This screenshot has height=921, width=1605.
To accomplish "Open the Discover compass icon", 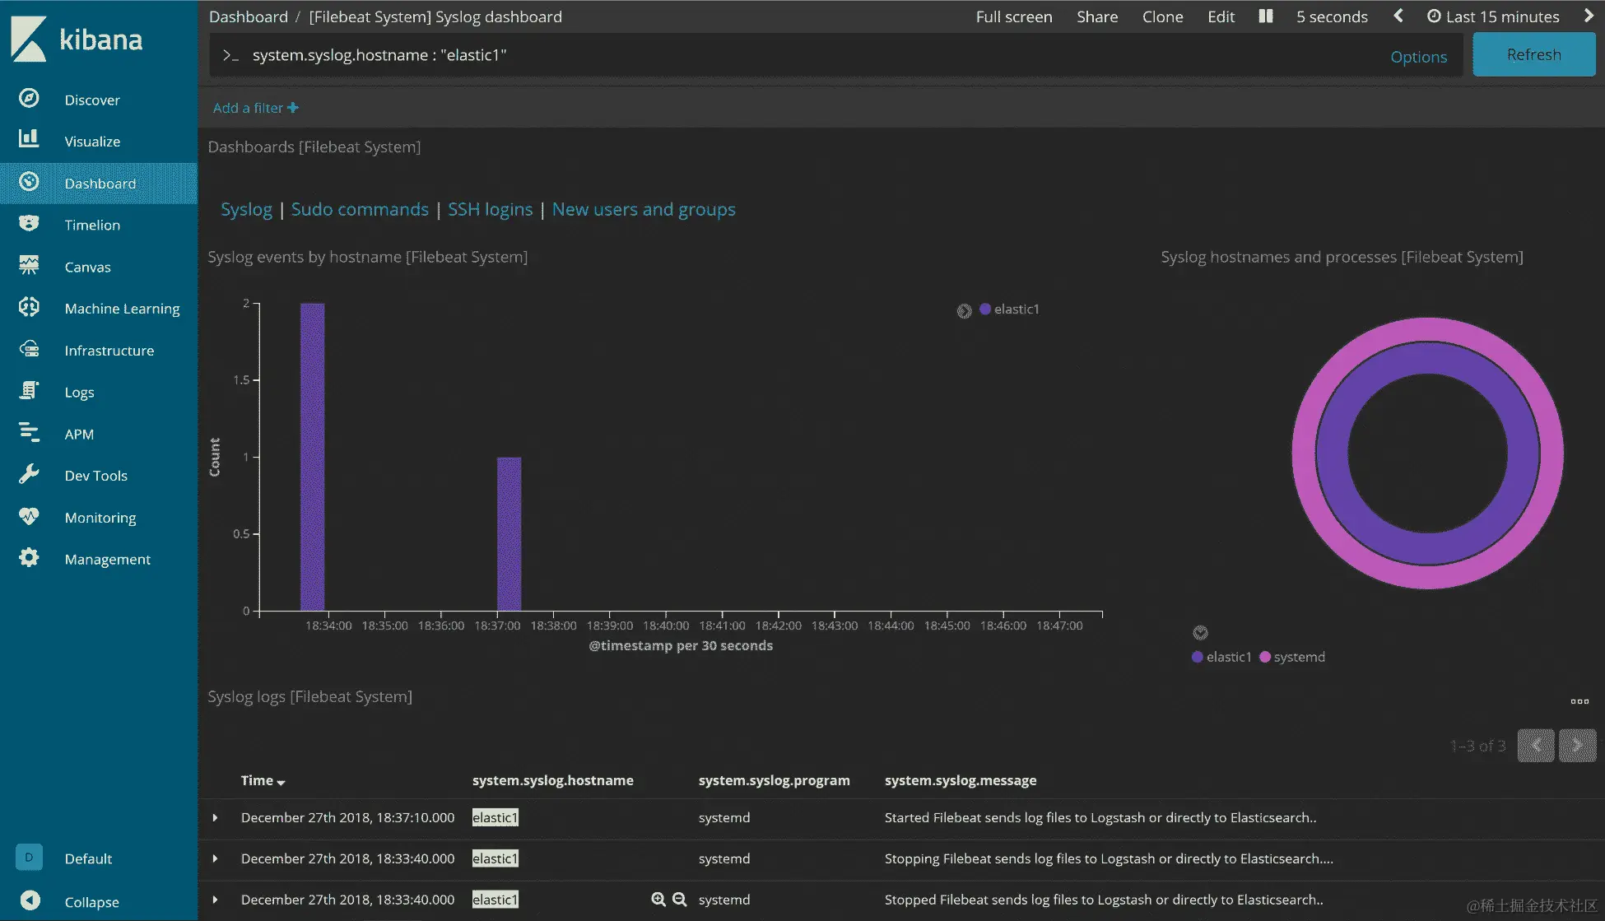I will [29, 99].
